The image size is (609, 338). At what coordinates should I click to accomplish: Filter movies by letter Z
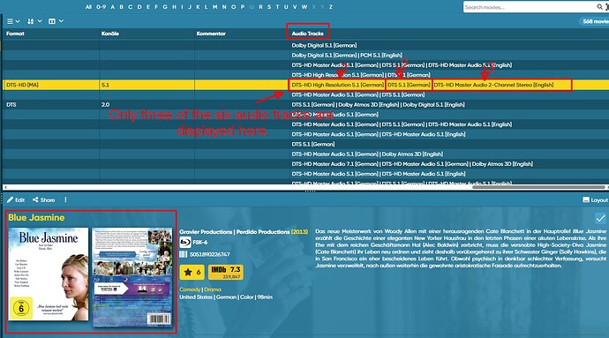point(330,7)
